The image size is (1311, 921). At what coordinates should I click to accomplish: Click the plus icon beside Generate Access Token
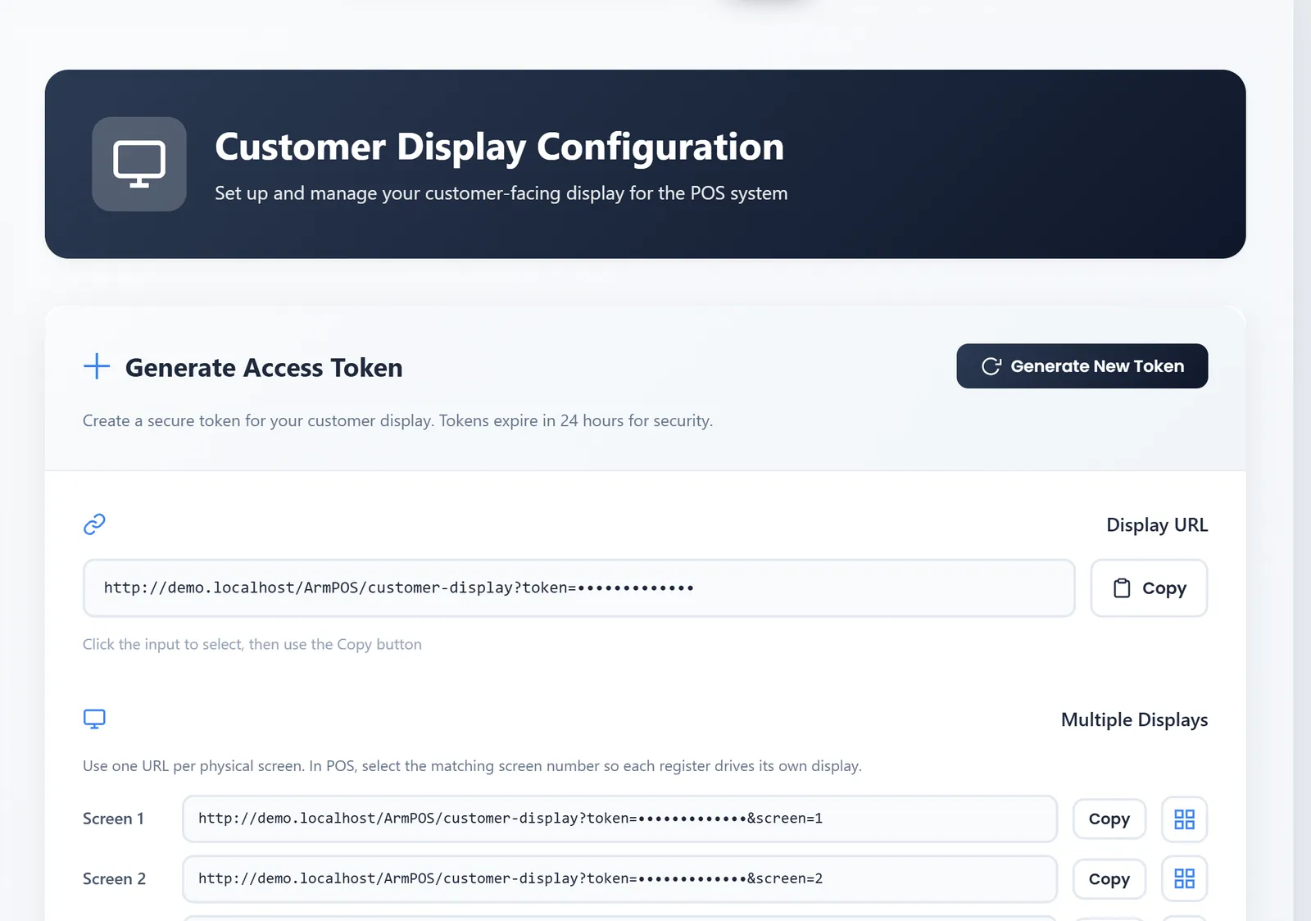click(x=97, y=366)
